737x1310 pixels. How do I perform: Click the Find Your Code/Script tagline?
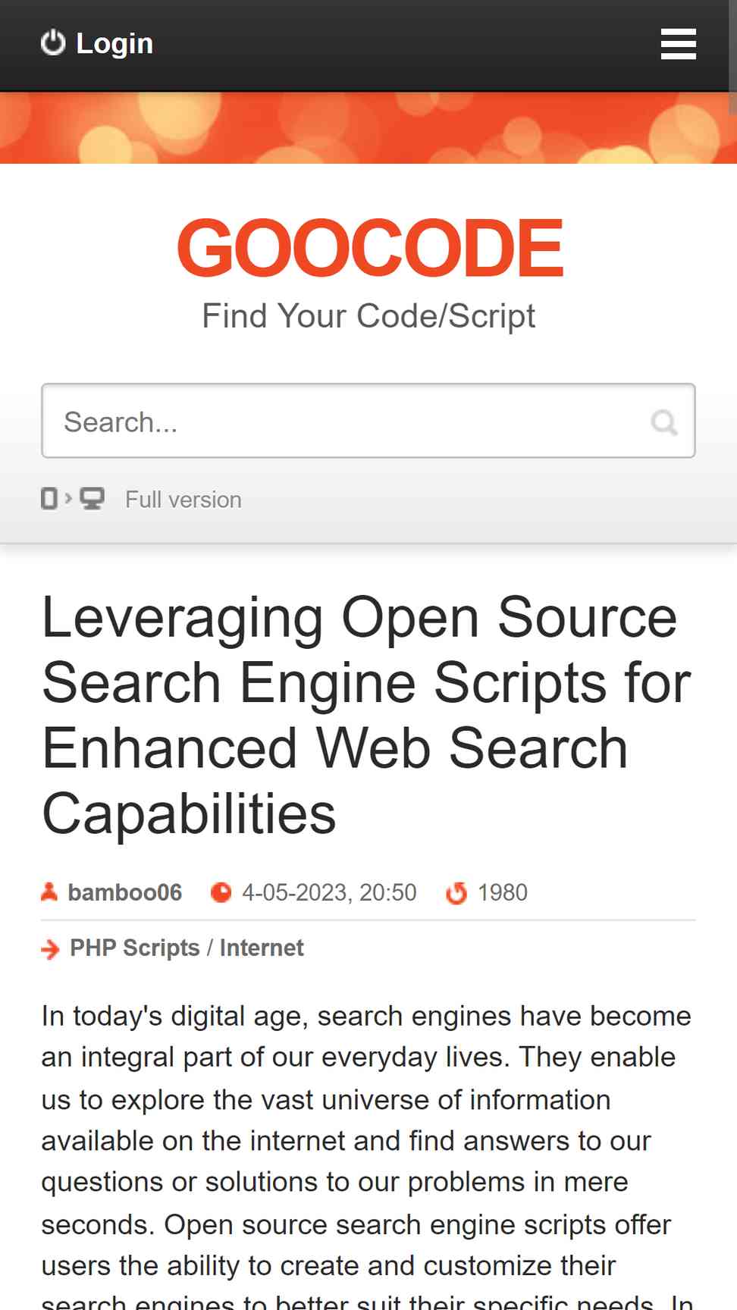368,316
